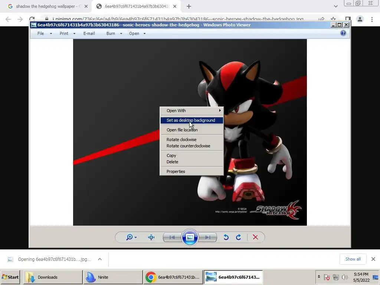The image size is (380, 285).
Task: Open the File menu dropdown arrow
Action: click(x=51, y=34)
